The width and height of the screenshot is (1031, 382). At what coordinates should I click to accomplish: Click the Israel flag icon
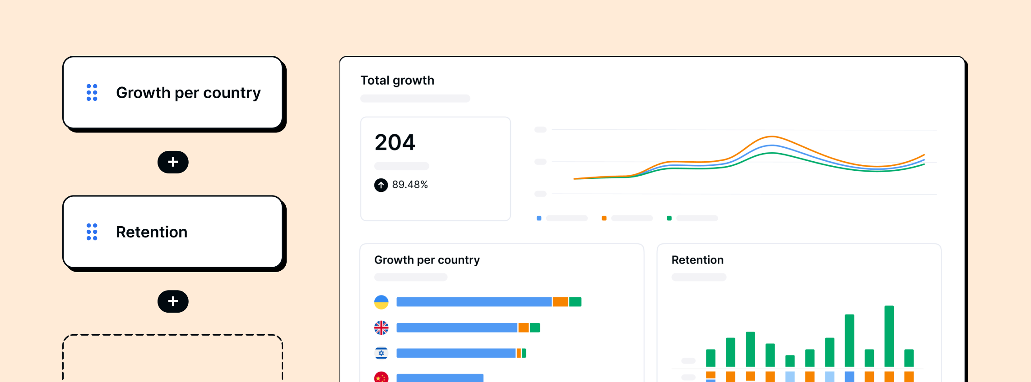point(381,353)
